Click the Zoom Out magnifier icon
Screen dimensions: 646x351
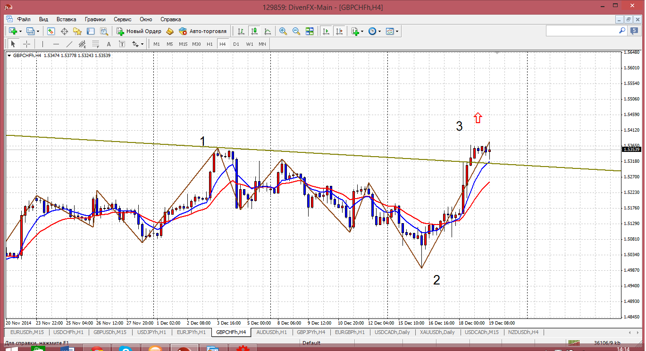296,31
